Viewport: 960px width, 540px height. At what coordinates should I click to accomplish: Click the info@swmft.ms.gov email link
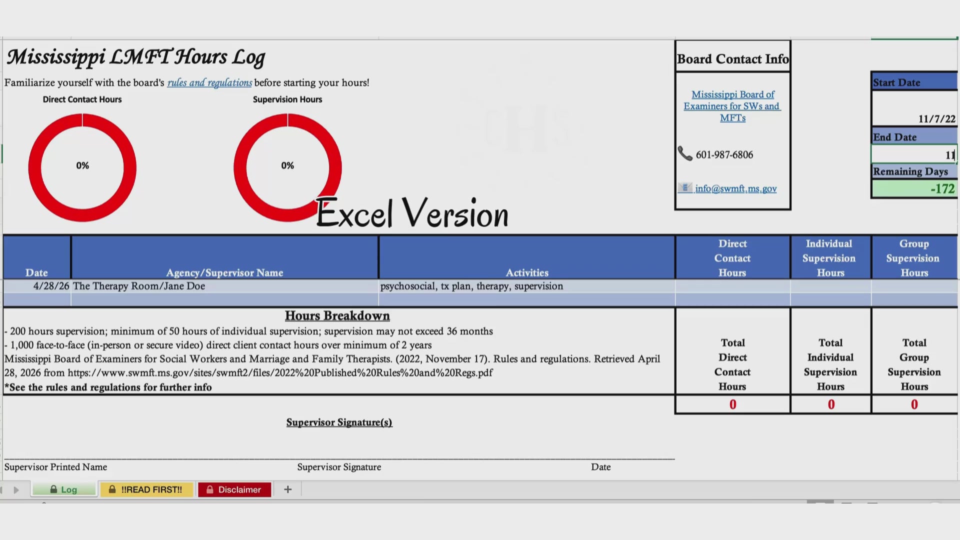(735, 188)
